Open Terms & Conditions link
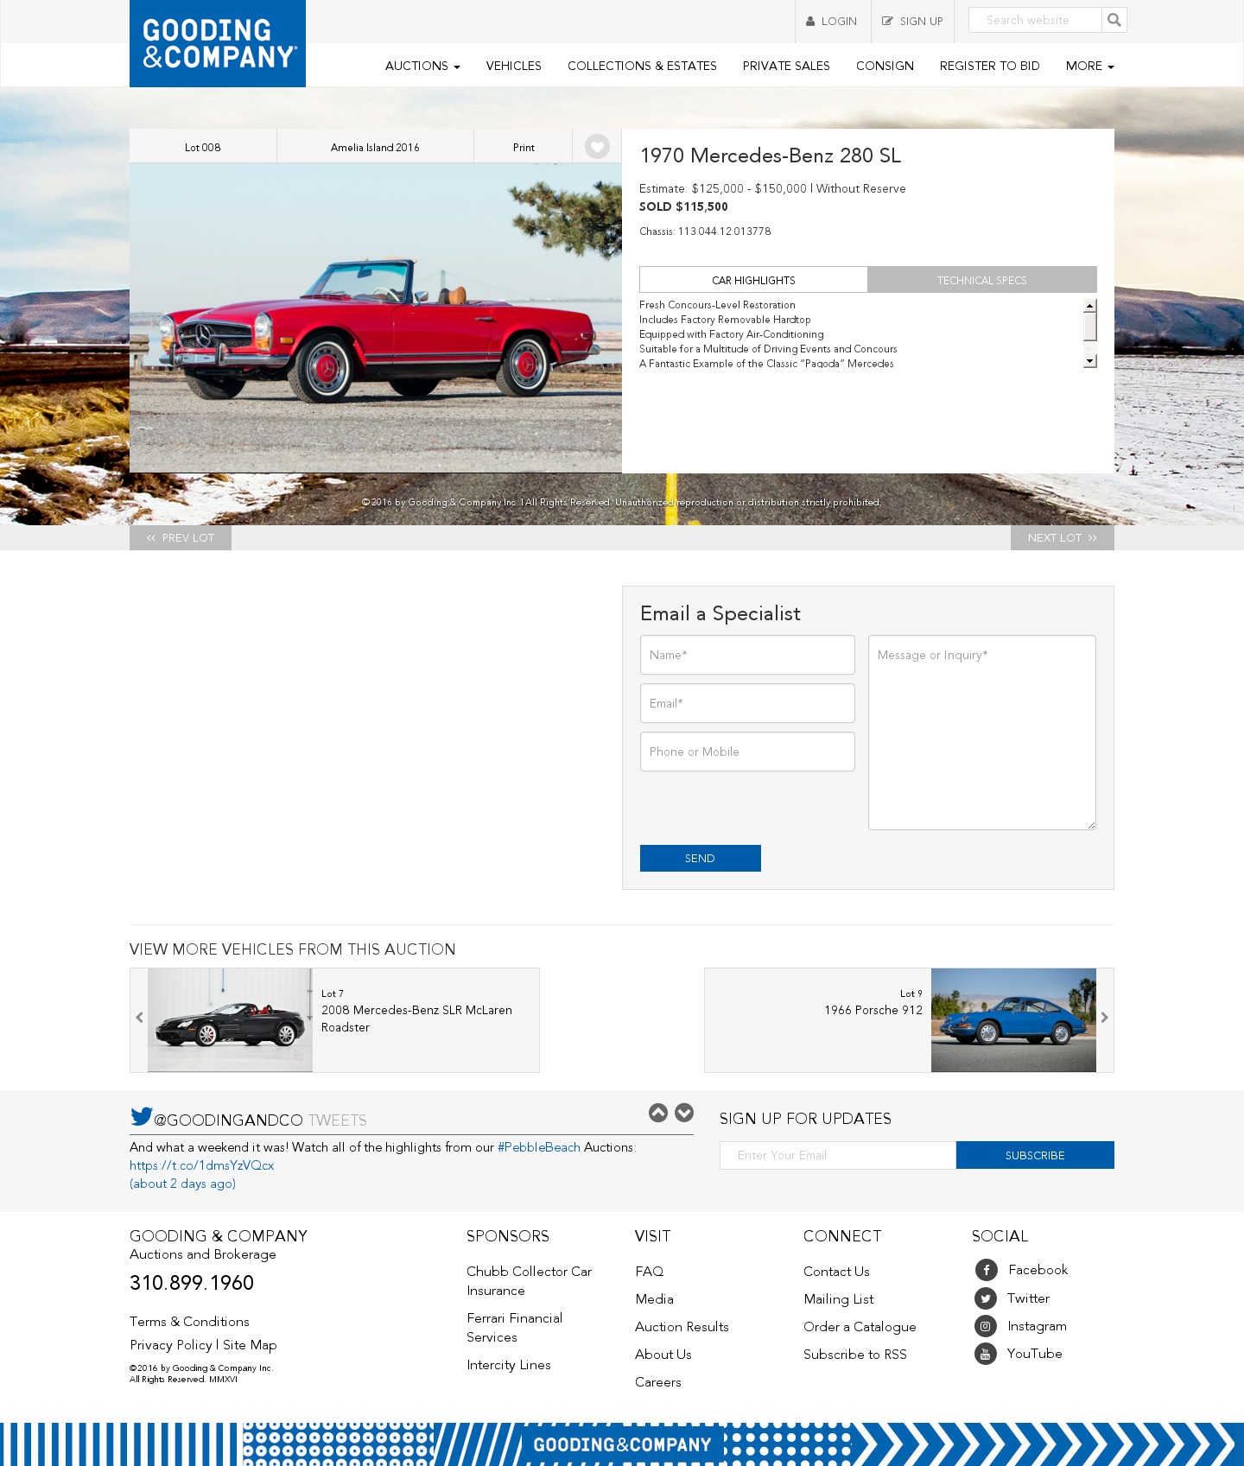 [189, 1322]
